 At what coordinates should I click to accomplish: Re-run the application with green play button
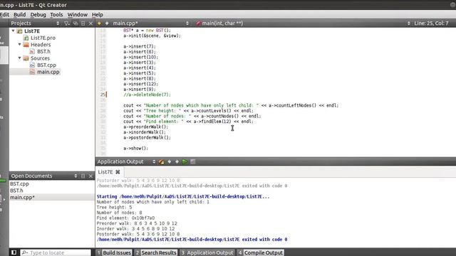point(185,161)
